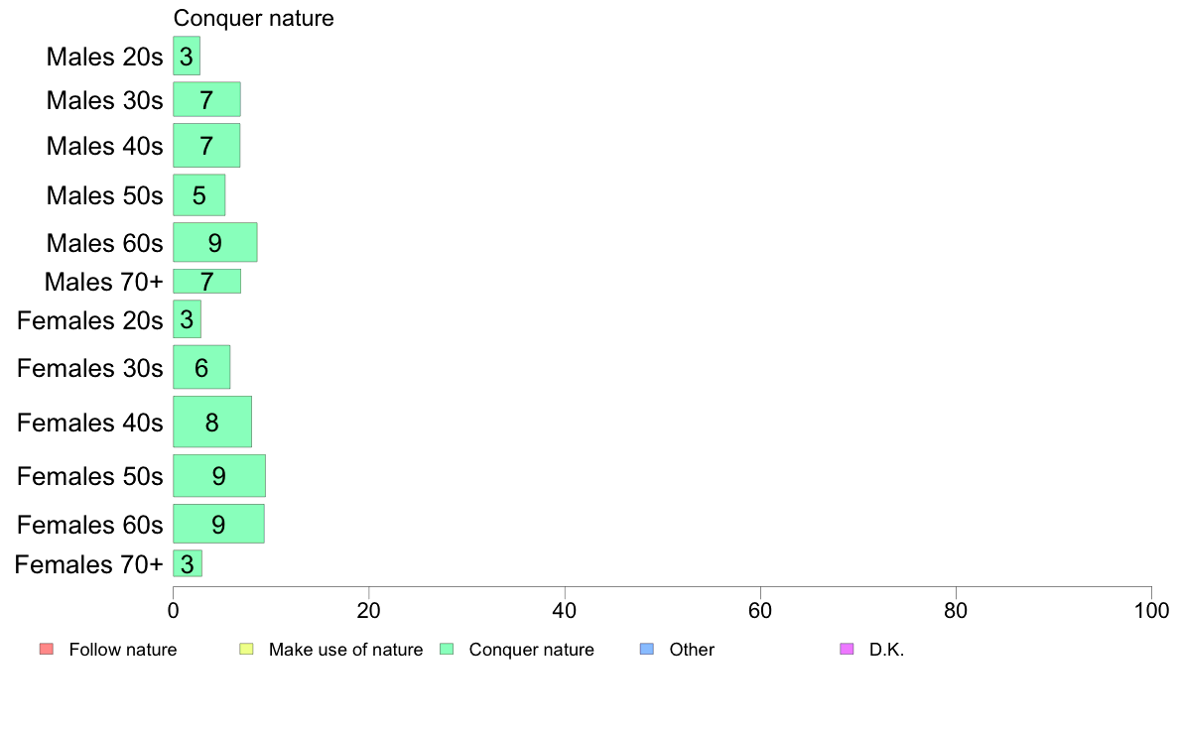The image size is (1179, 730).
Task: Select the Females 70+ bar
Action: point(188,563)
